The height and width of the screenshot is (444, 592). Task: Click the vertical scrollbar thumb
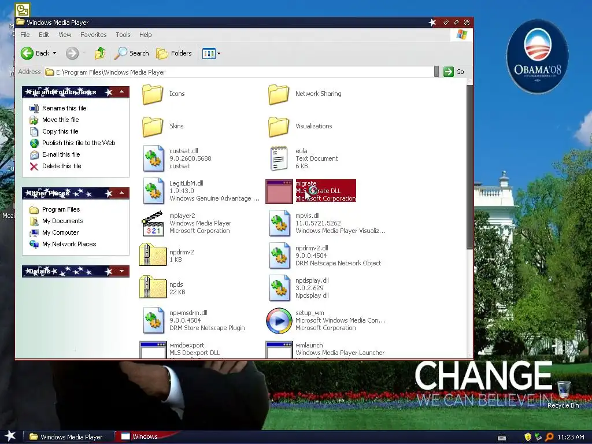469,166
